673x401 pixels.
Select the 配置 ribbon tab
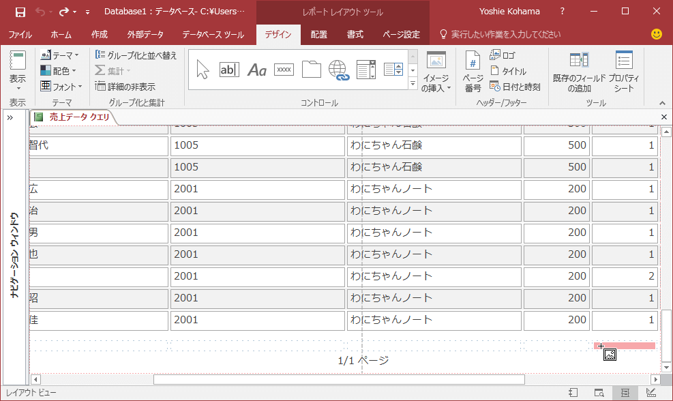pyautogui.click(x=319, y=34)
